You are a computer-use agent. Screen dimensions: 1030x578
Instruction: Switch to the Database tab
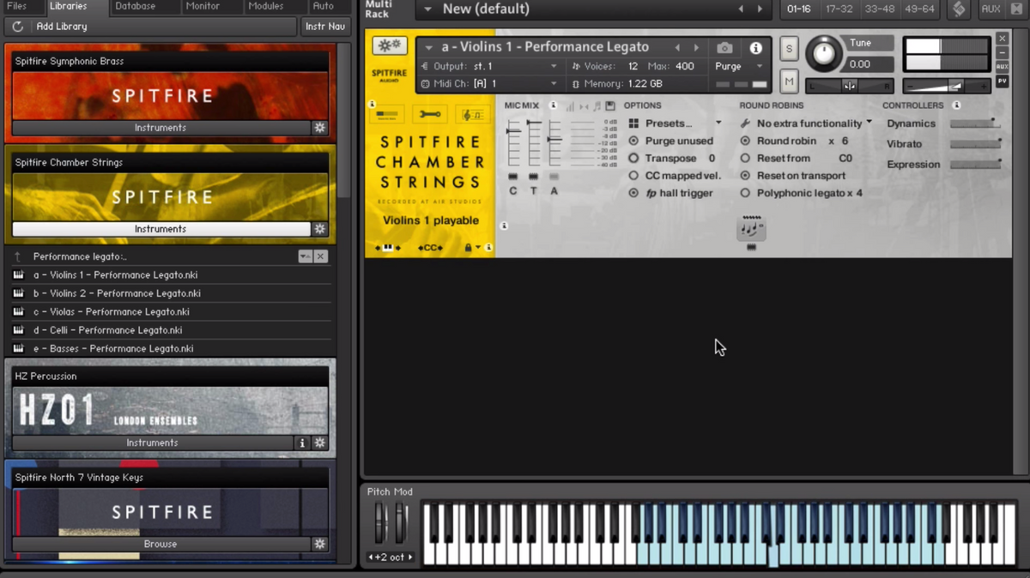point(135,7)
